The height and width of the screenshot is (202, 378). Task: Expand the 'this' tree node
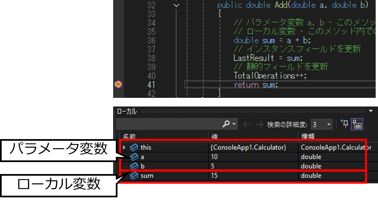pos(124,147)
